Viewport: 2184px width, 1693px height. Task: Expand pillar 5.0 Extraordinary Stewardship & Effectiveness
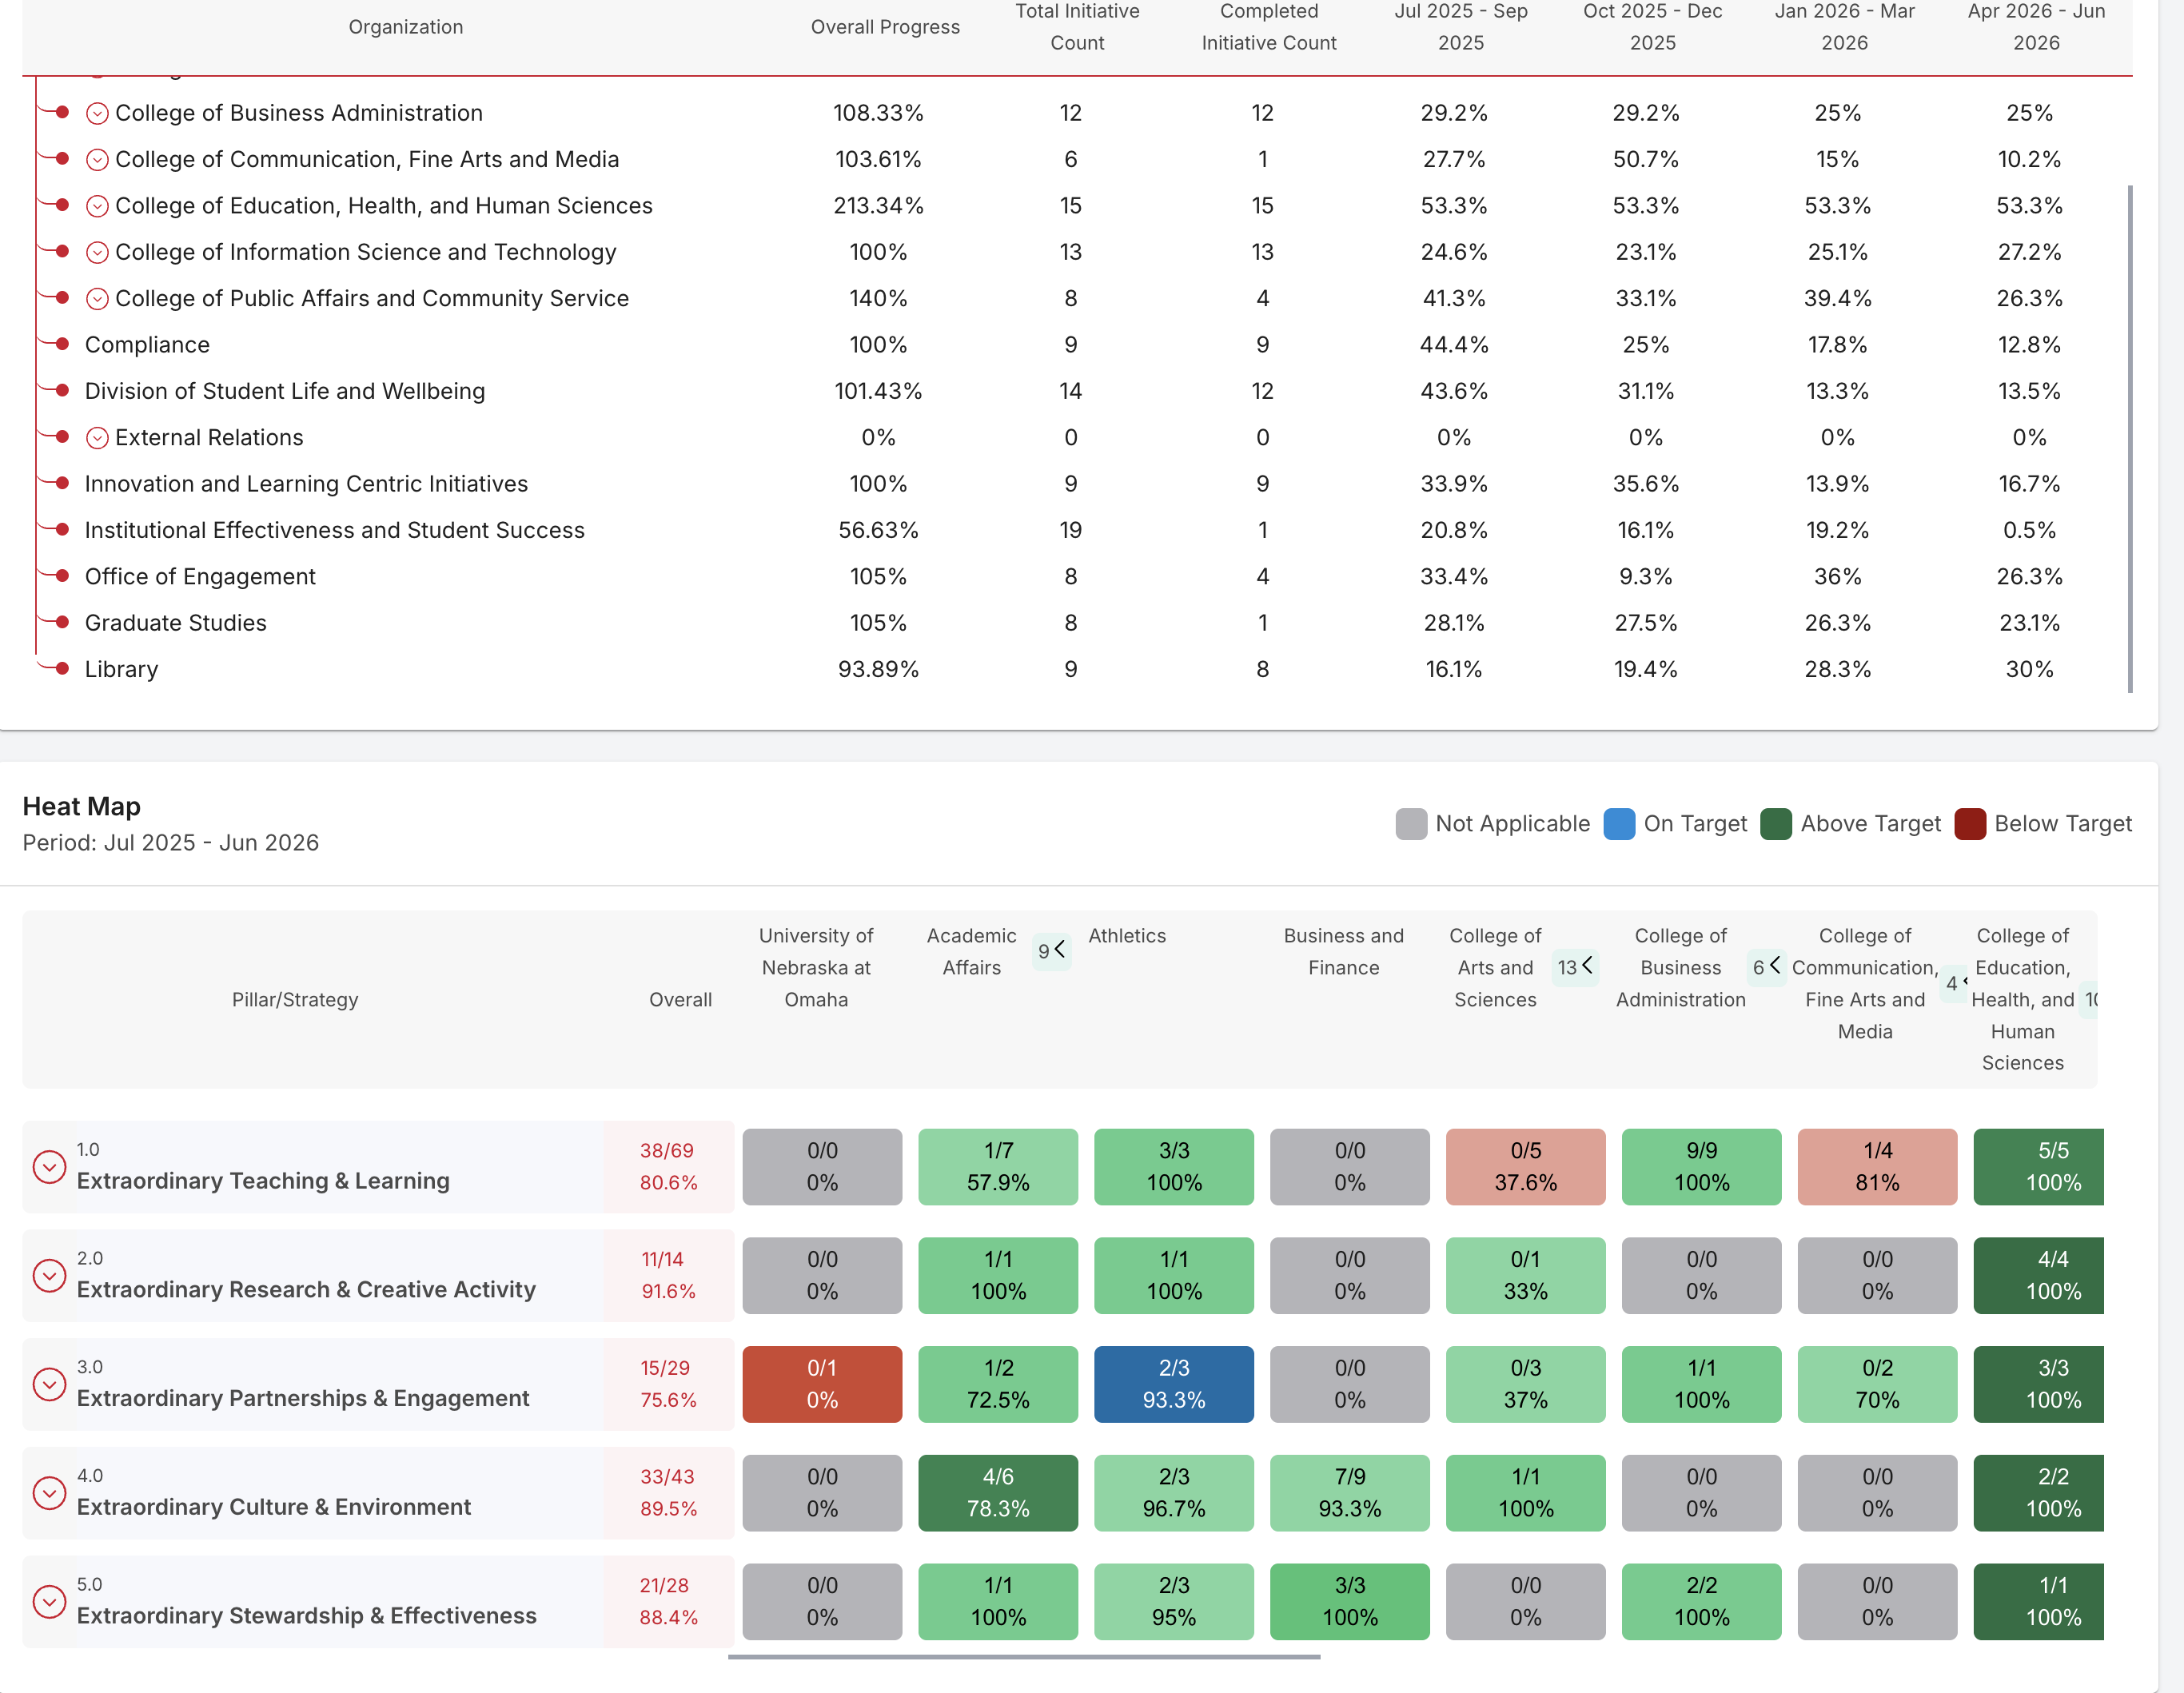[x=49, y=1601]
